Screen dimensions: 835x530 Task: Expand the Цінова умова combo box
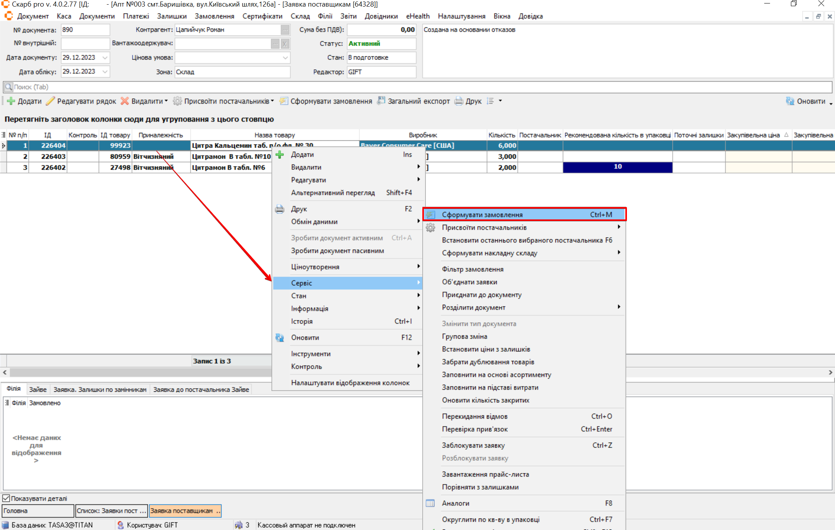tap(285, 58)
